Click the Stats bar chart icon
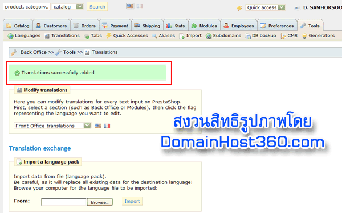The image size is (342, 213). tap(169, 26)
